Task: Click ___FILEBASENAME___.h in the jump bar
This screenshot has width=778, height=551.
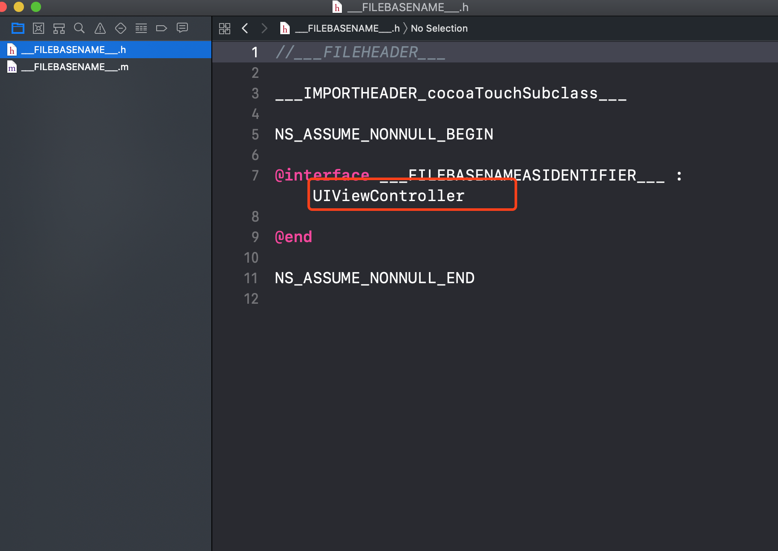Action: 347,28
